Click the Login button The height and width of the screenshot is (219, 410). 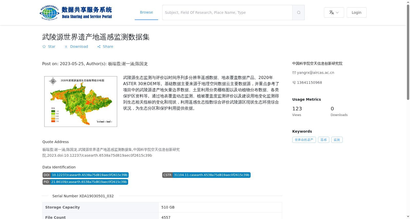356,13
